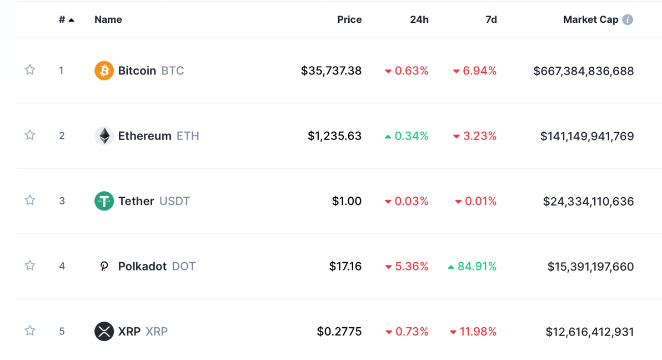Click the Ethereum diamond logo icon
Image resolution: width=662 pixels, height=360 pixels.
click(x=104, y=136)
